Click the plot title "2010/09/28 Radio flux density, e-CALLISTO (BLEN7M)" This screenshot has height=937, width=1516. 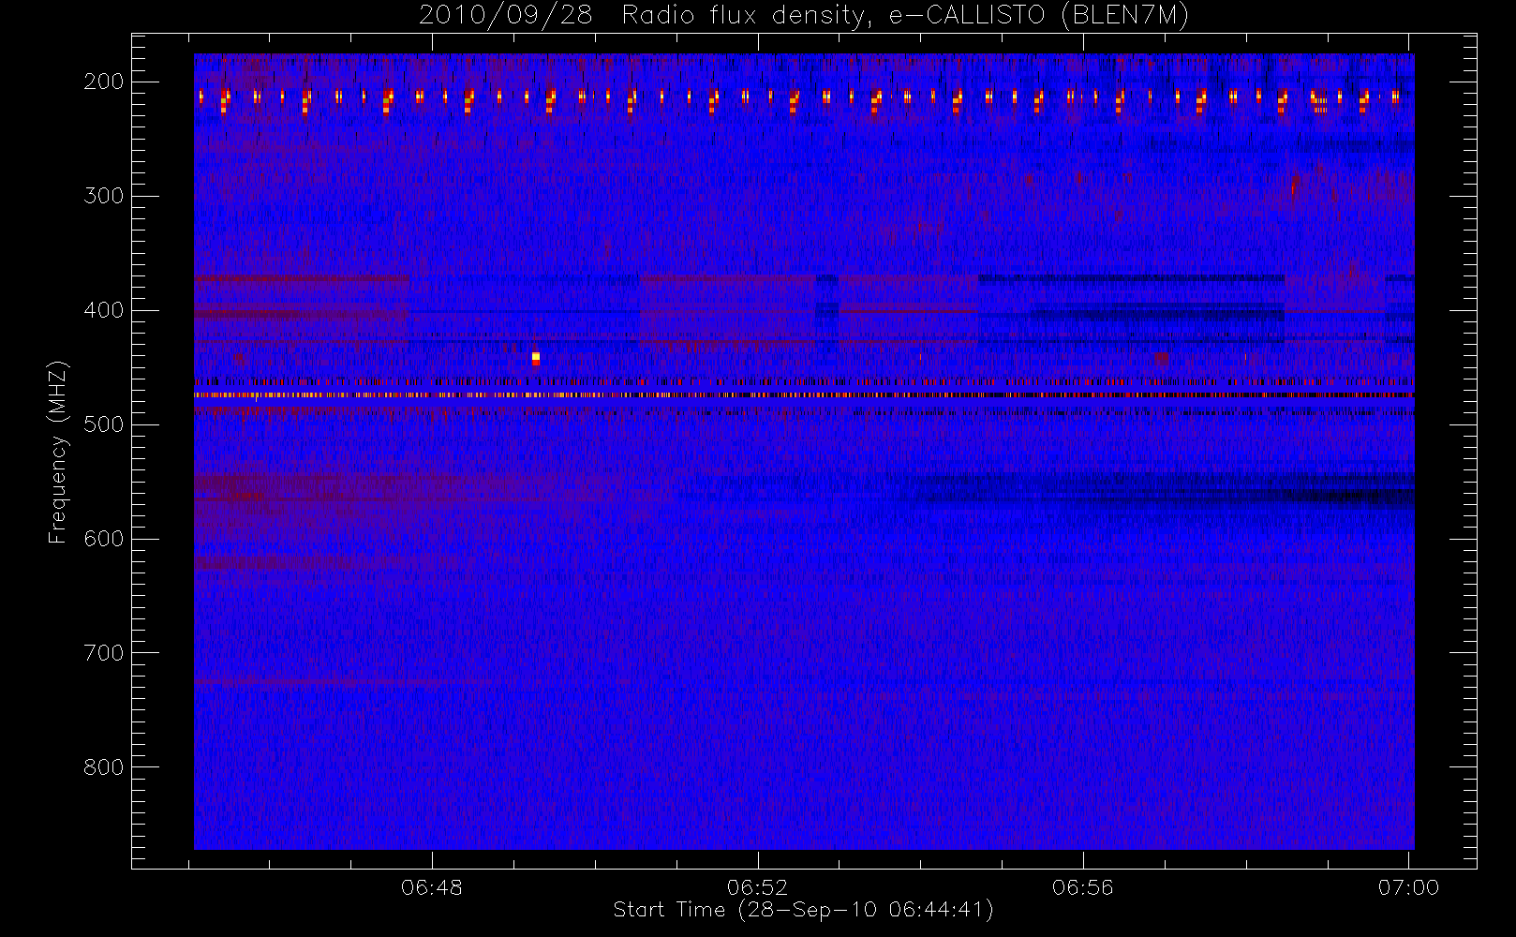804,16
